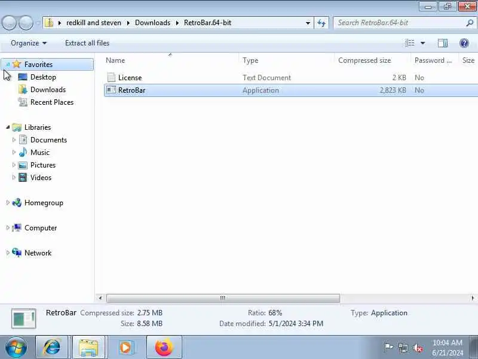Click the 'Text Document' type cell

click(266, 78)
